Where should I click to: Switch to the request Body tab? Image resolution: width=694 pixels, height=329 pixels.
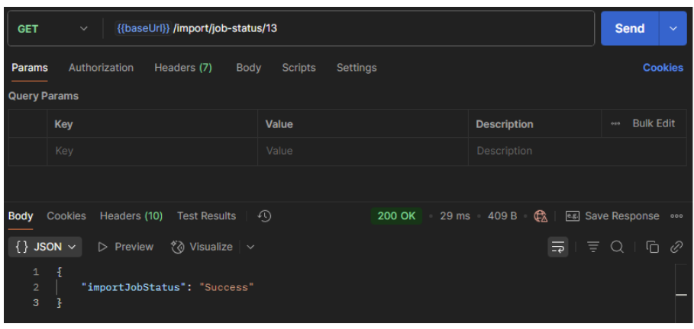pos(248,68)
